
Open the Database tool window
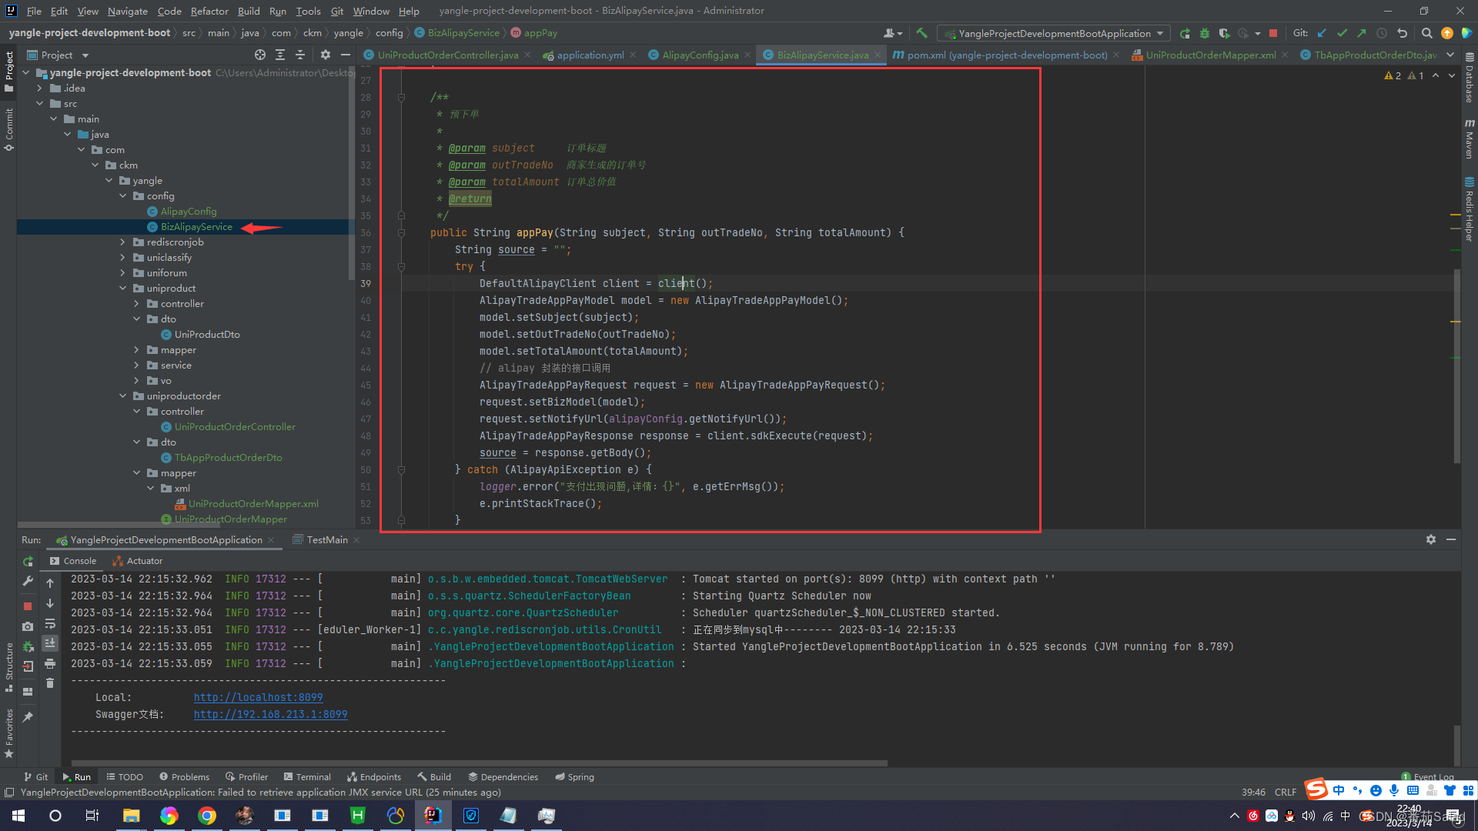1470,78
